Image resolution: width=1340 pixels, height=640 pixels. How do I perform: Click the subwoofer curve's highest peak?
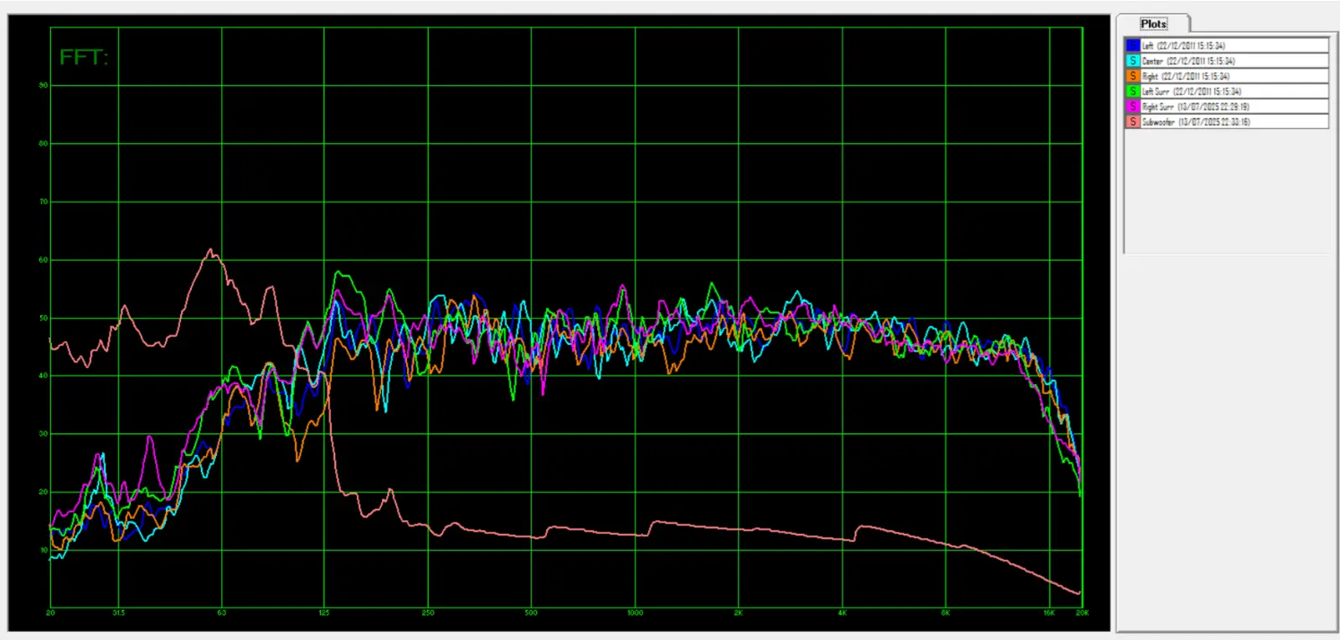tap(210, 250)
